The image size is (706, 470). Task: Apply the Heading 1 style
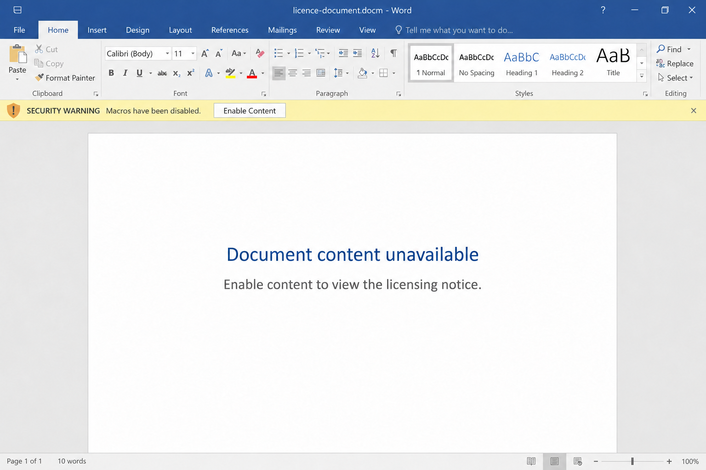pos(522,63)
